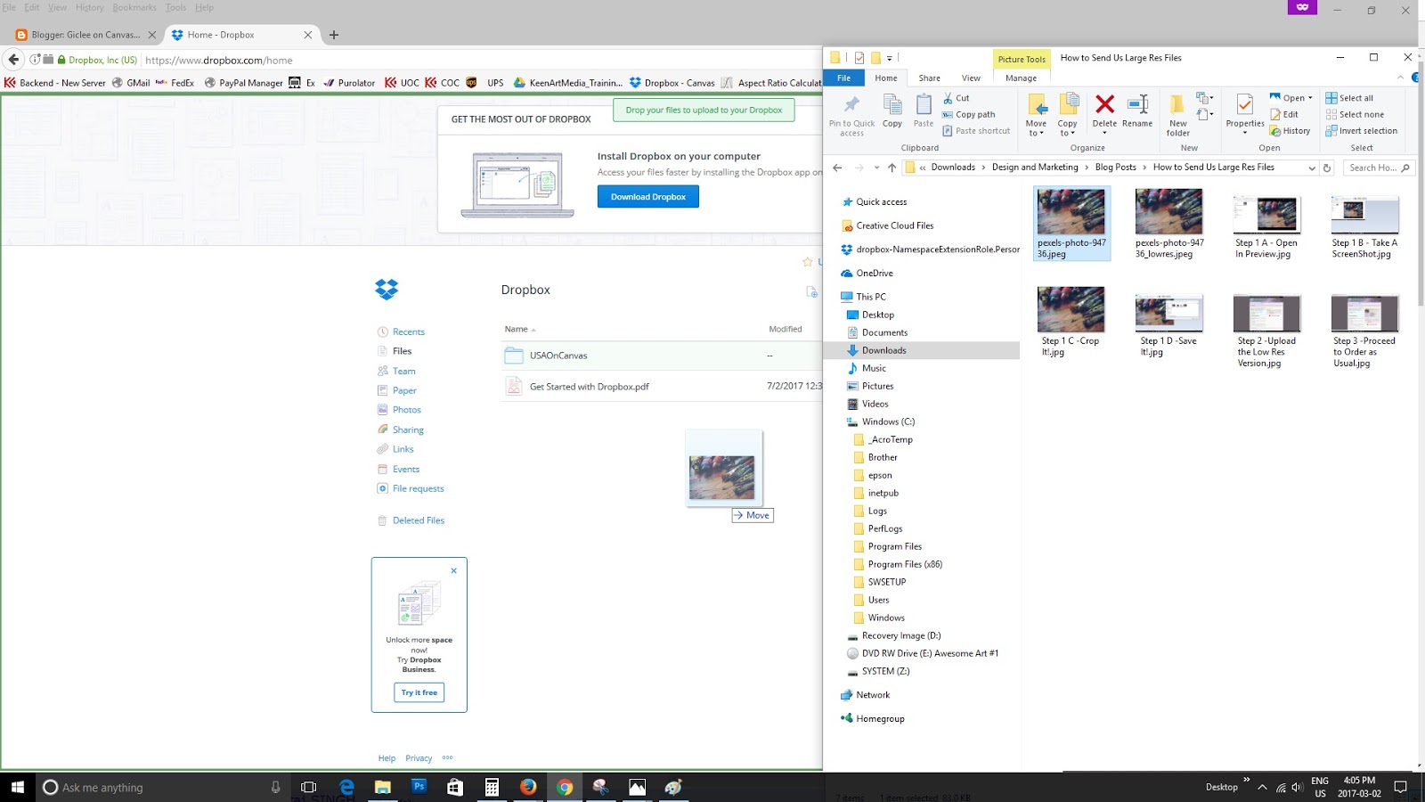Click Select all in the ribbon
The image size is (1425, 802).
pos(1349,98)
